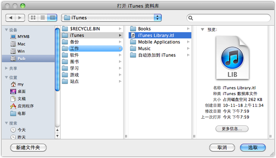
Task: Click the first column resize handle
Action: pyautogui.click(x=126, y=136)
